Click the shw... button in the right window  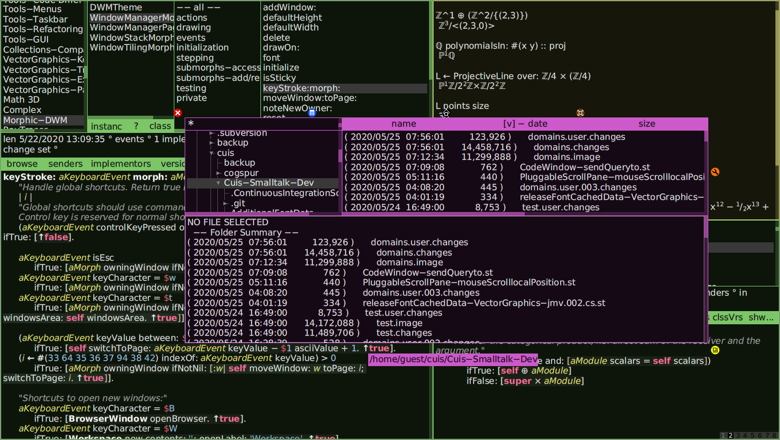761,317
